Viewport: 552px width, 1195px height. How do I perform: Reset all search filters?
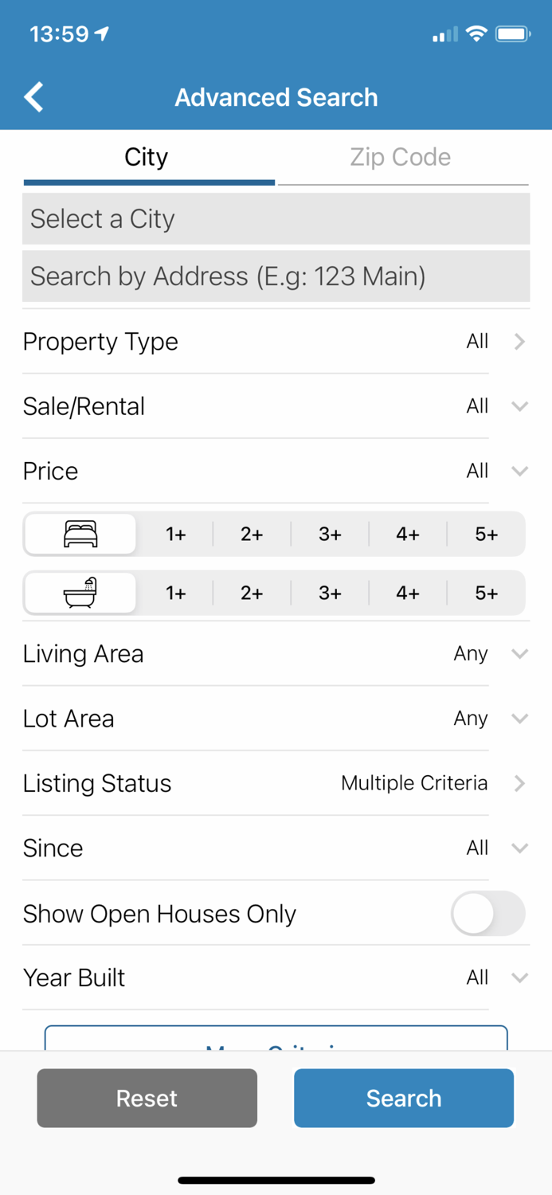(147, 1098)
